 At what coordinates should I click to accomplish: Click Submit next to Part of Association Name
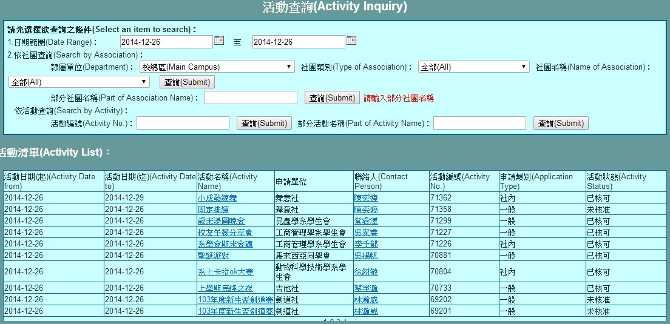[x=332, y=98]
